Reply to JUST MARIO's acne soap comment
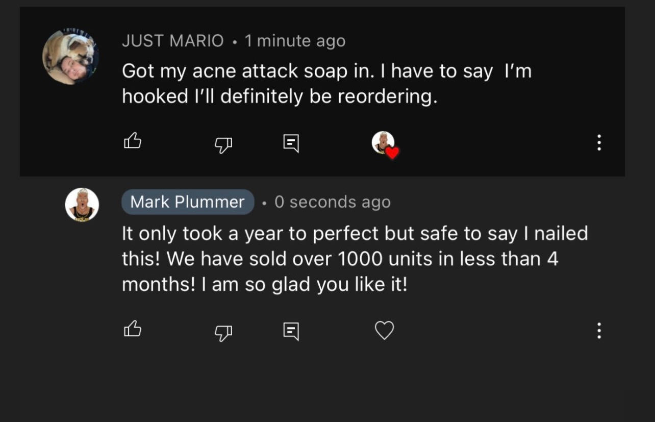Screen dimensions: 655x422 [x=291, y=143]
